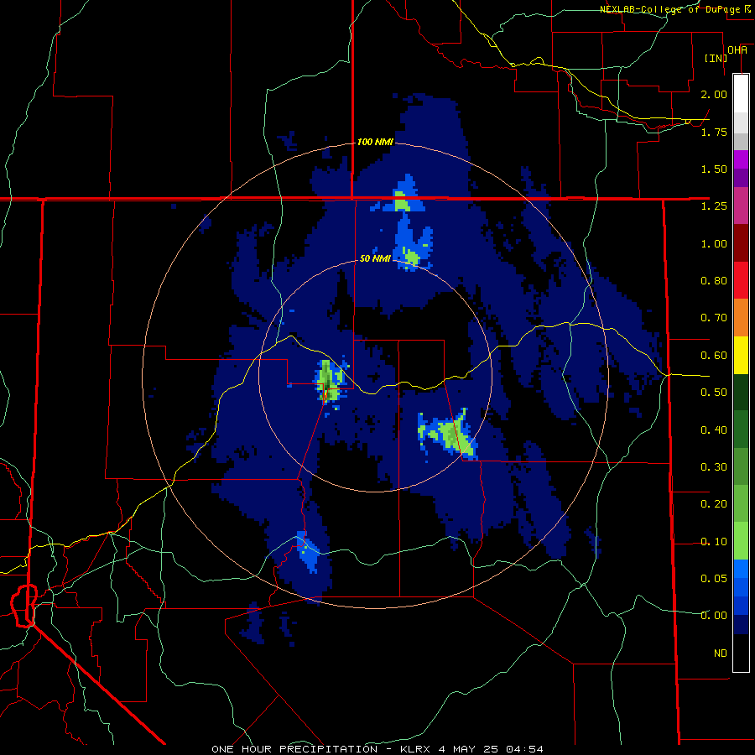Select the 0.40 legend value

coord(714,430)
